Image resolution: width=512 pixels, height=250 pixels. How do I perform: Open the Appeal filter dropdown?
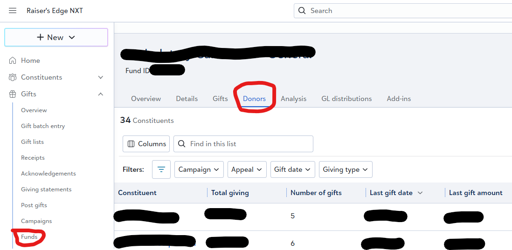tap(247, 169)
